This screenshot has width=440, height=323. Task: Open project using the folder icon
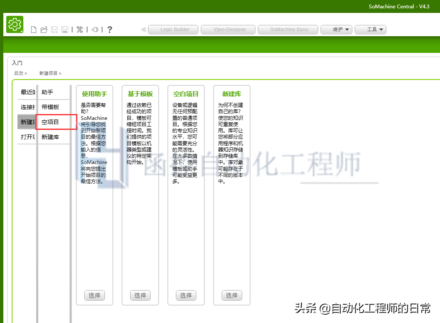(x=44, y=30)
